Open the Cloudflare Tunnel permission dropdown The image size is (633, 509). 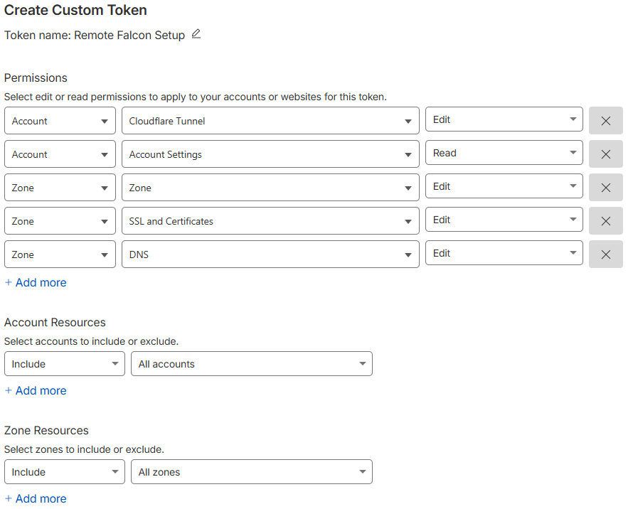pos(270,121)
